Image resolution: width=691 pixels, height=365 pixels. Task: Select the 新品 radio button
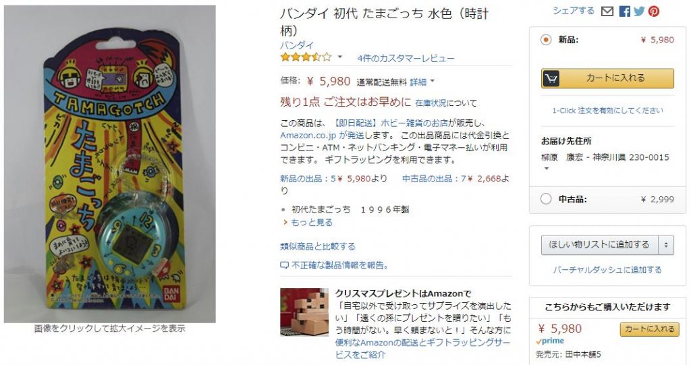(x=545, y=40)
